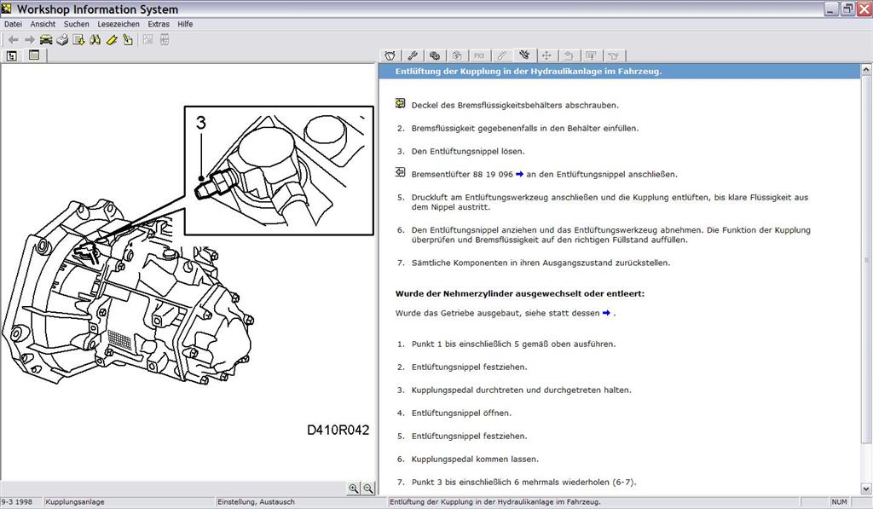Open the Datei menu

pos(13,24)
